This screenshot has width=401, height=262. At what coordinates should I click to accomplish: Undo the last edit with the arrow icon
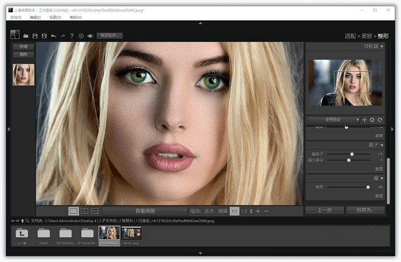pyautogui.click(x=53, y=36)
